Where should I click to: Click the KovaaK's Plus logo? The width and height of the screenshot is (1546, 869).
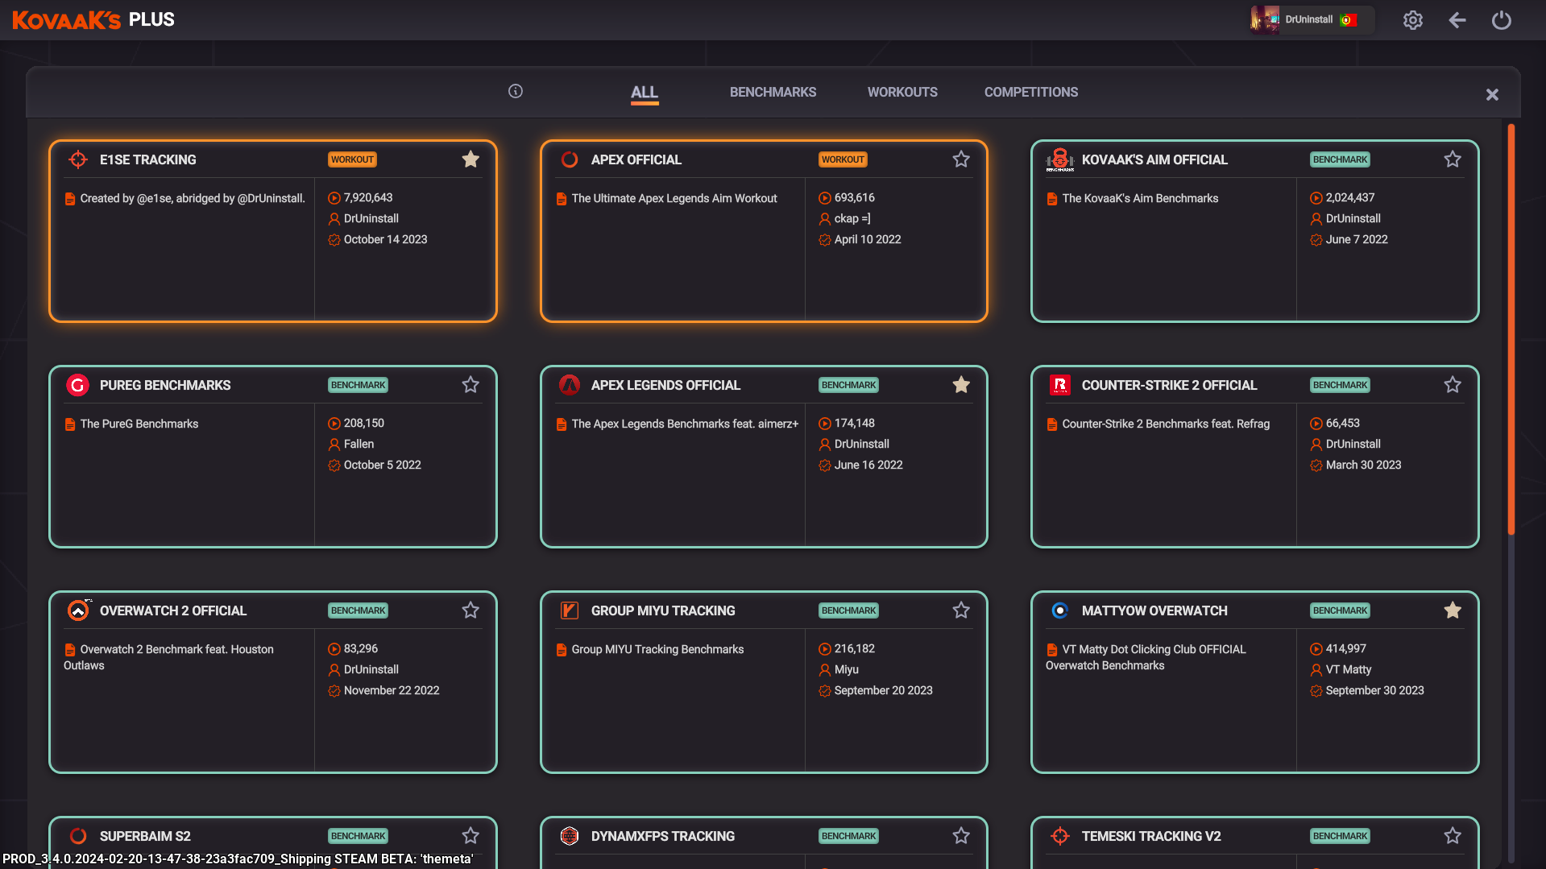(x=93, y=20)
